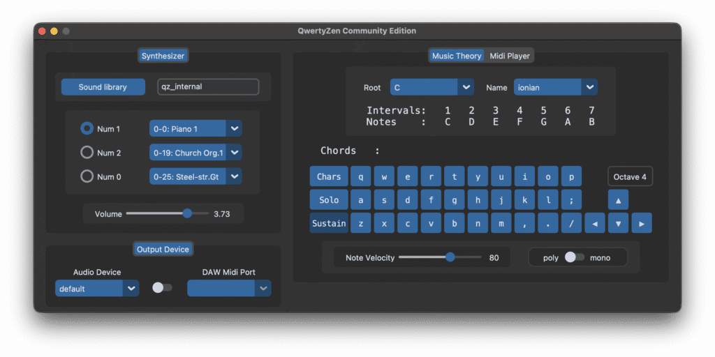Play the slash keyboard key

pyautogui.click(x=571, y=223)
